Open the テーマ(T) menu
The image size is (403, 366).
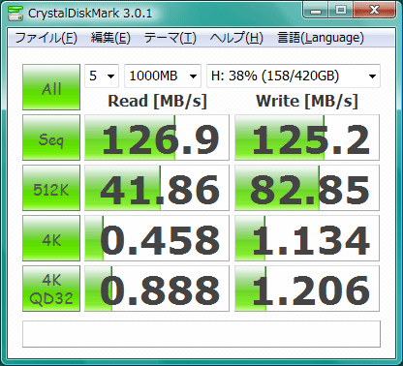point(170,38)
